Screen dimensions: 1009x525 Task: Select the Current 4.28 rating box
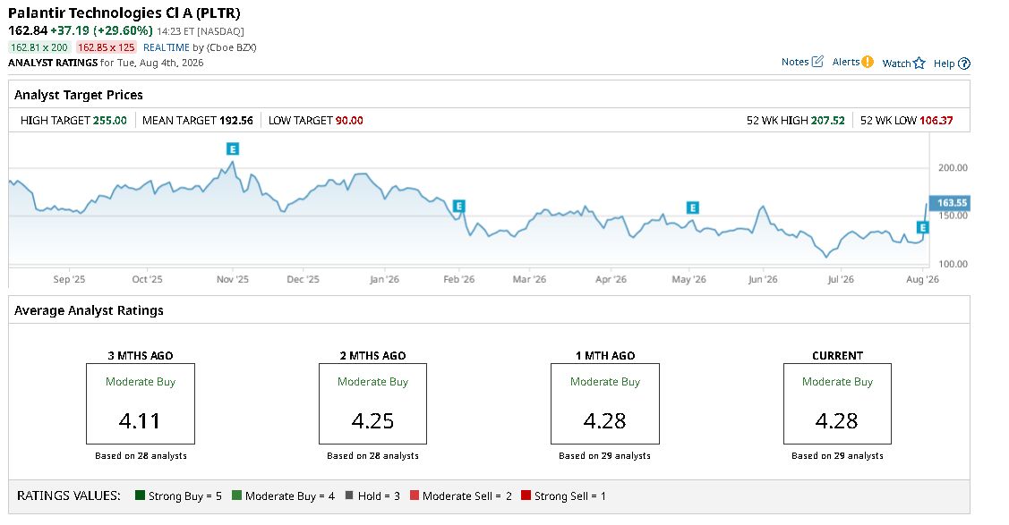(837, 403)
